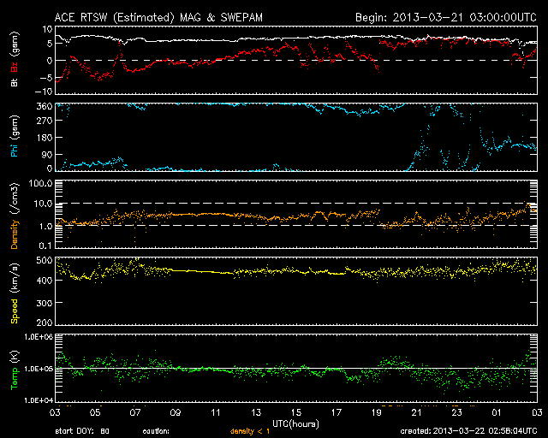Click the '09' hour label on the time axis
Viewport: 548px width, 438px height.
176,412
